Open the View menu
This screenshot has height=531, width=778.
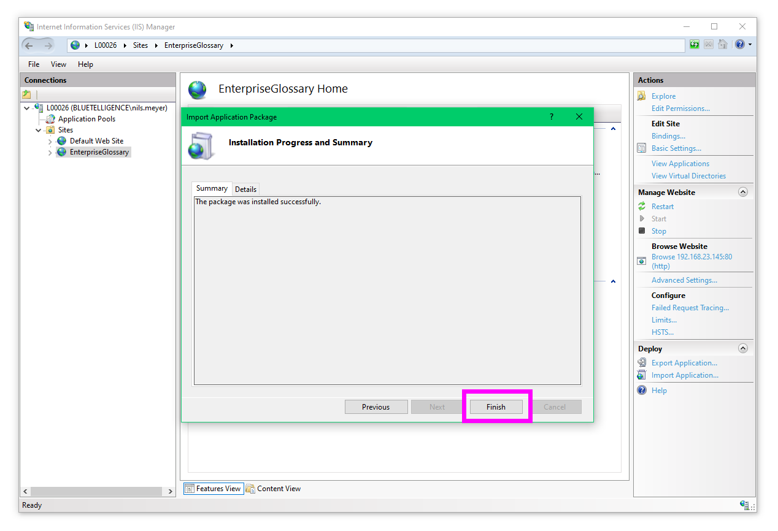[58, 64]
